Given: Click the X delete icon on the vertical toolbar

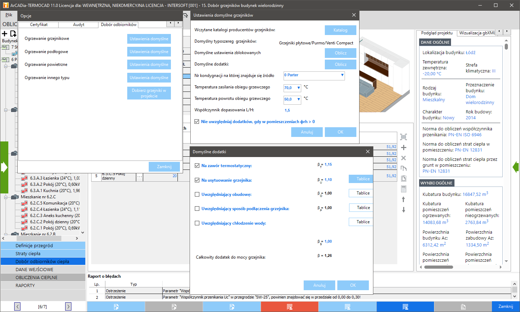Looking at the screenshot, I should [404, 158].
